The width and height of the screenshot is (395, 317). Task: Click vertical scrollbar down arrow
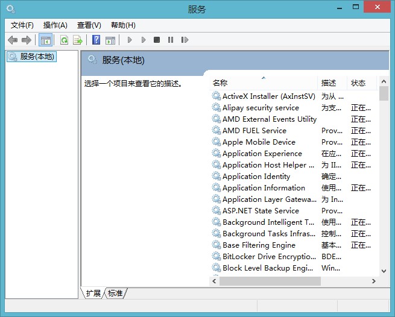(384, 271)
